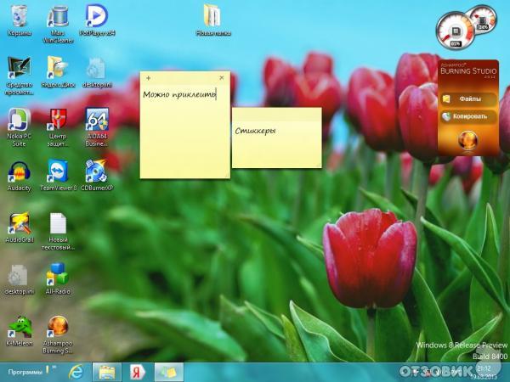Open the Audacity desktop shortcut
510x382 pixels.
point(18,172)
